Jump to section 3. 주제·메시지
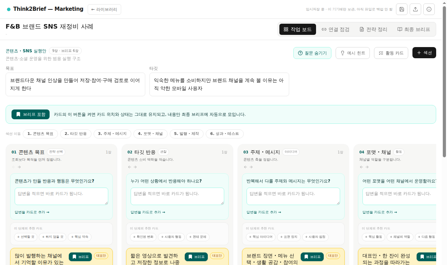This screenshot has height=265, width=447. pos(112,134)
